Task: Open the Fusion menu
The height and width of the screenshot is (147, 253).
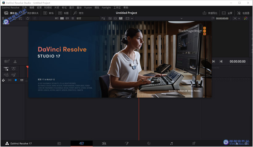Action: click(88, 8)
